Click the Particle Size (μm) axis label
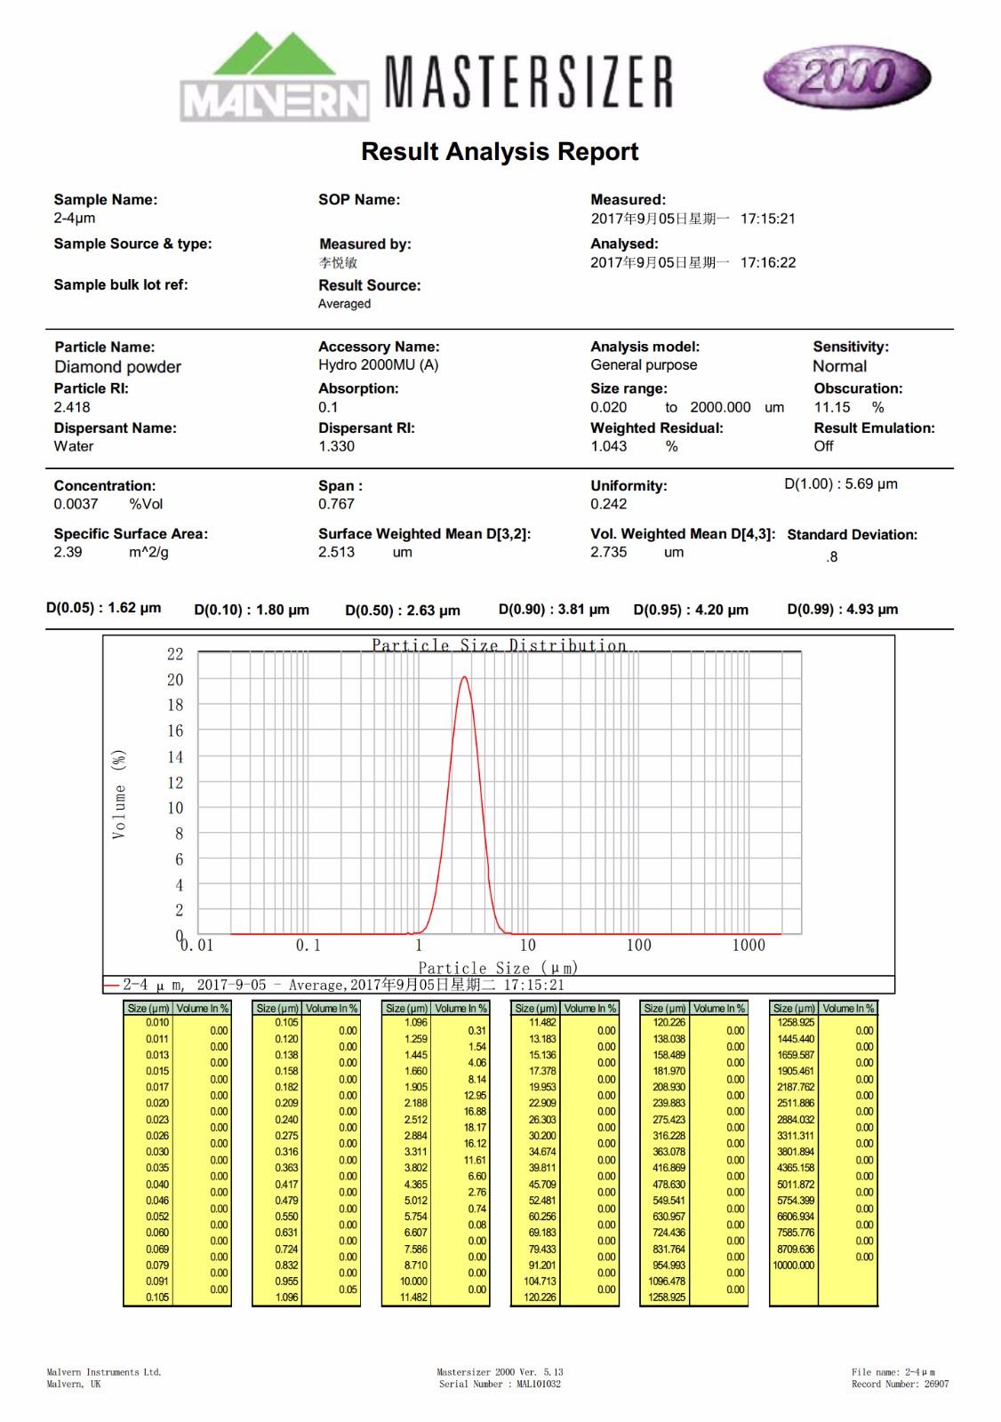Screen dimensions: 1001x1422 (498, 968)
